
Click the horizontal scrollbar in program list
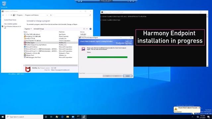[51, 65]
